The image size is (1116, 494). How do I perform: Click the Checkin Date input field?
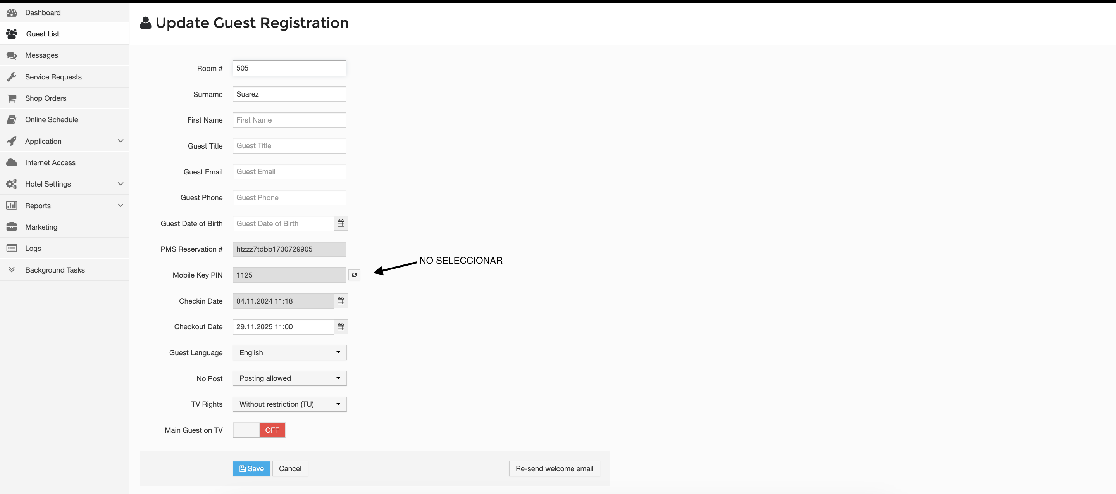283,301
